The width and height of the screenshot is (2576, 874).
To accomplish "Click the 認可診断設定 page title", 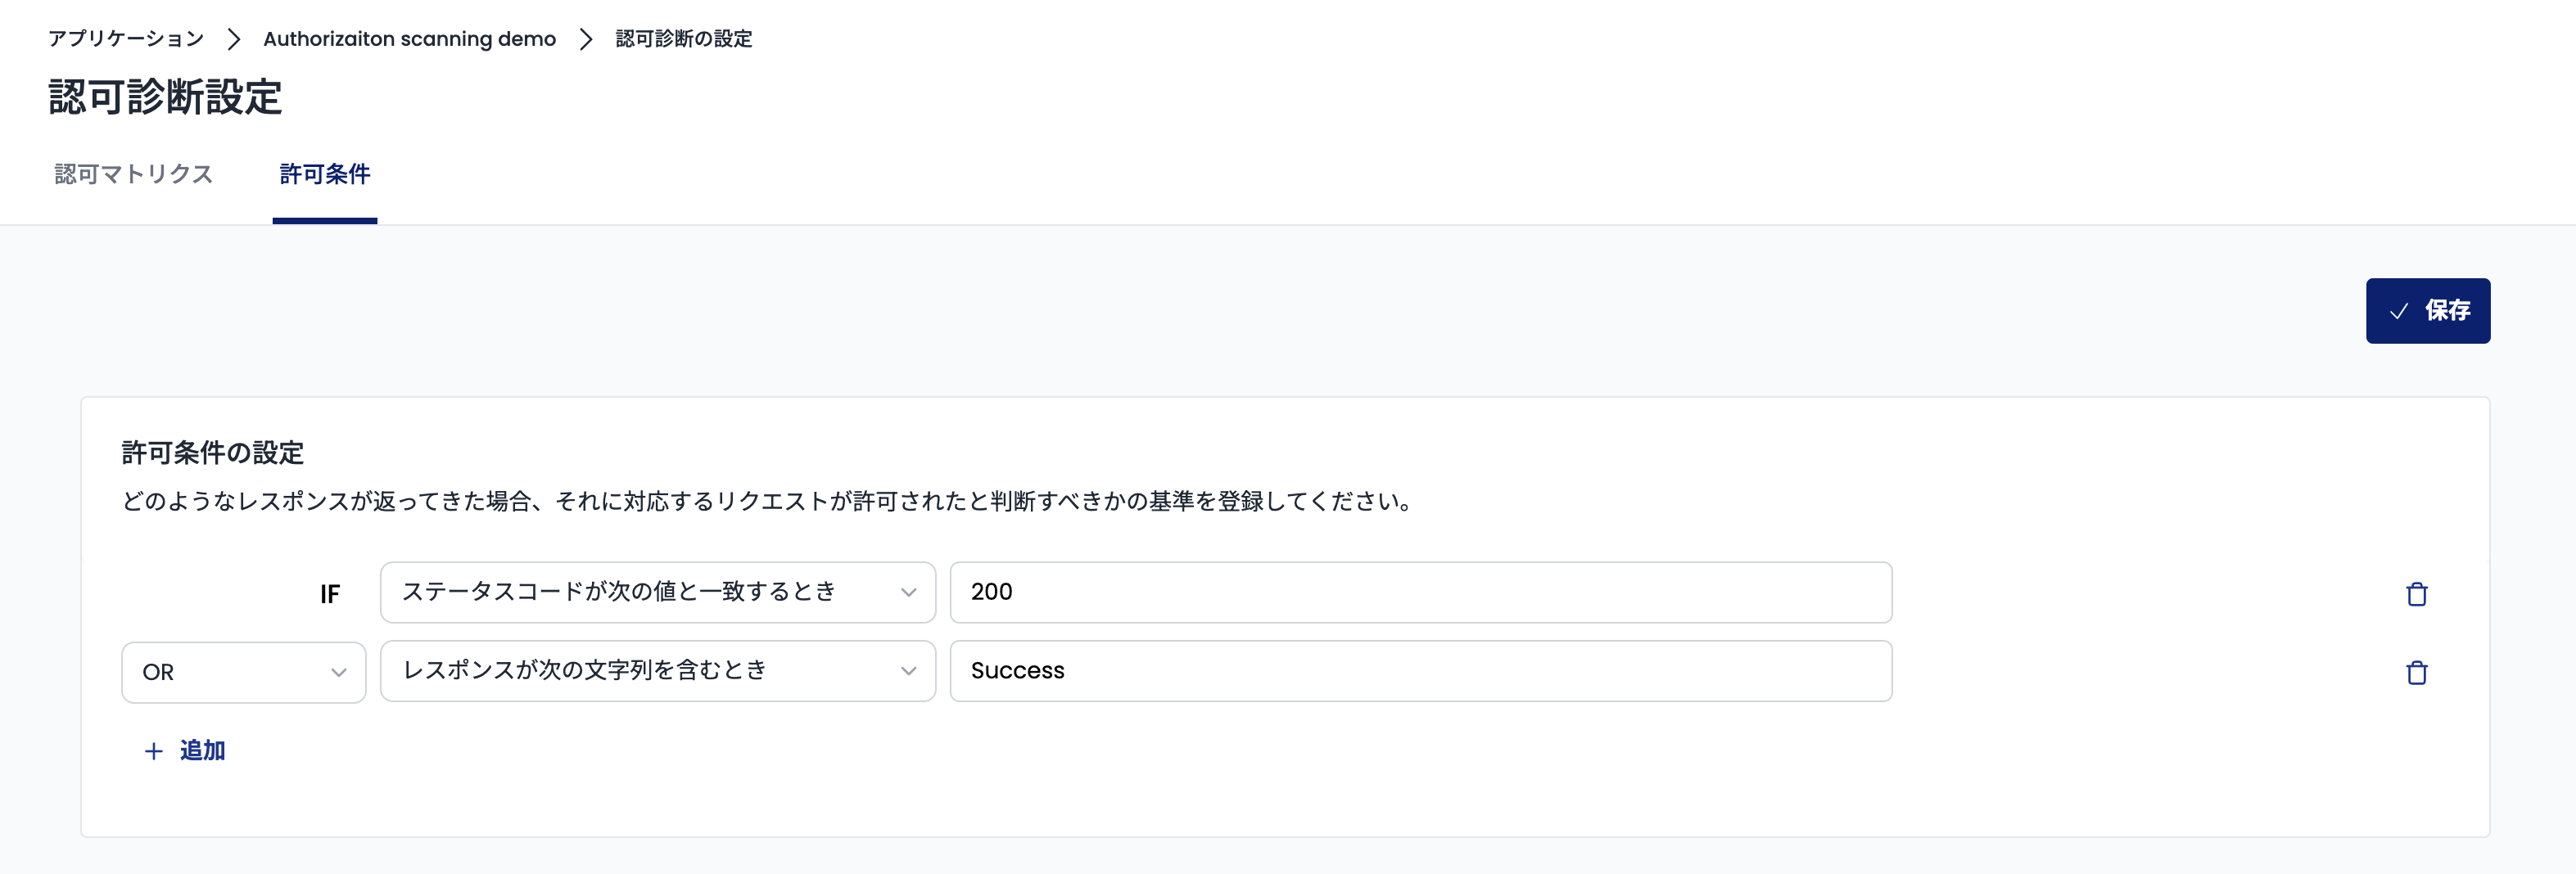I will [165, 98].
